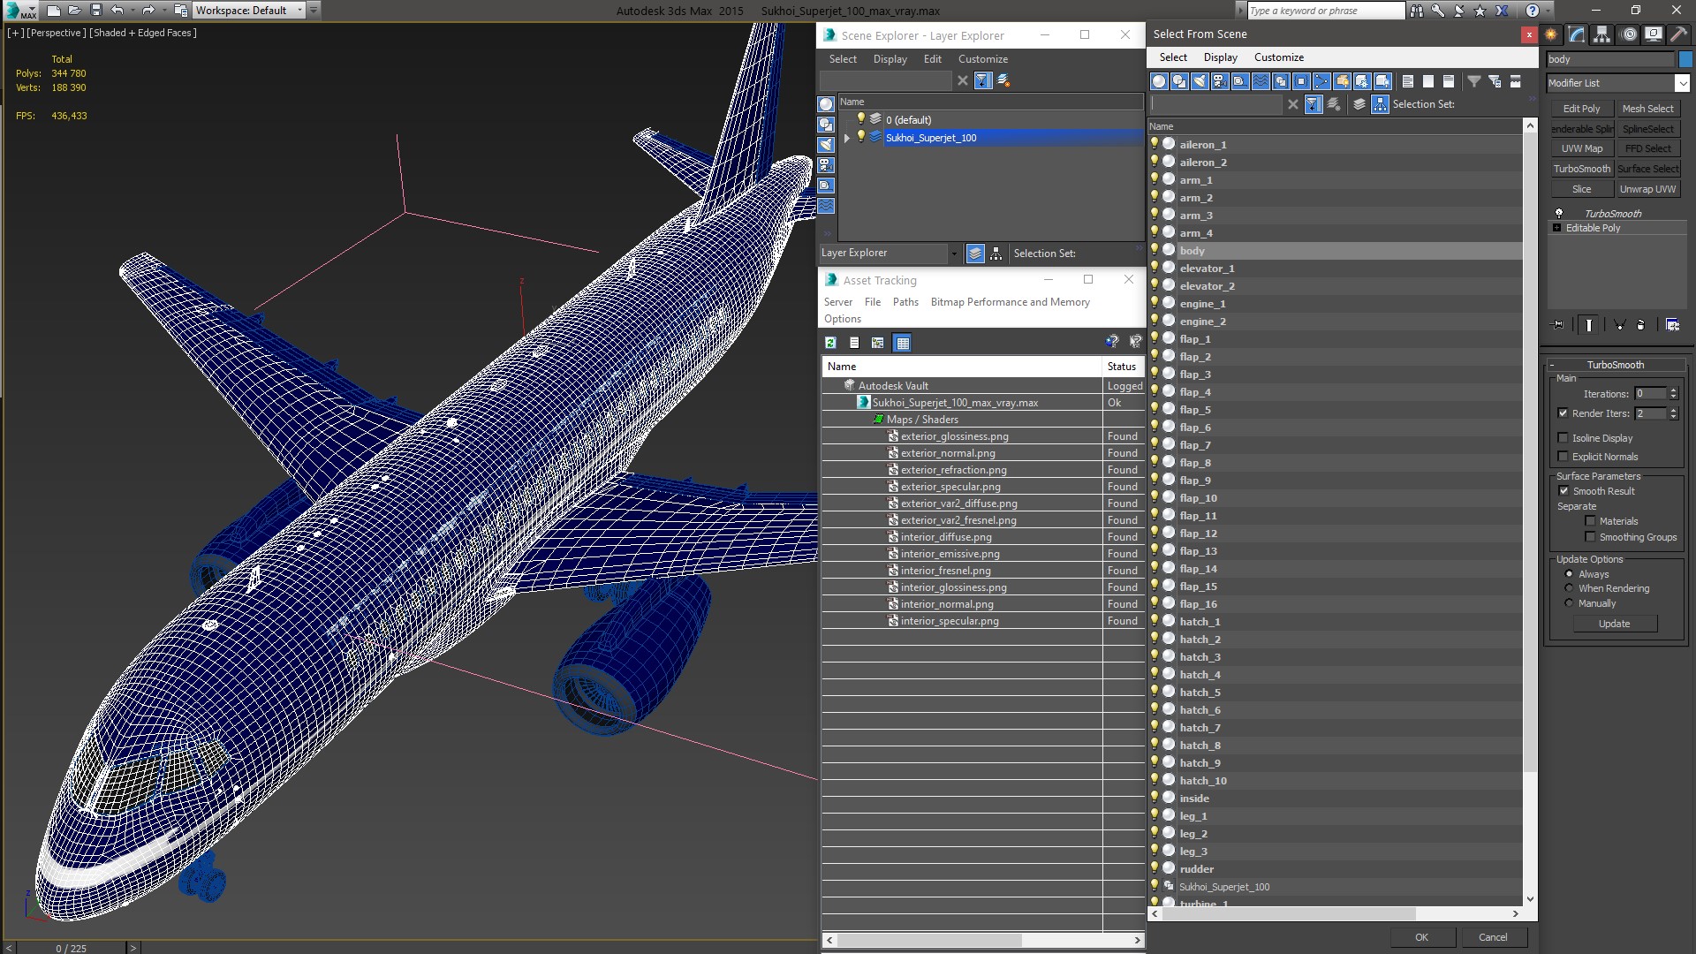This screenshot has width=1696, height=954.
Task: Undo the last action in toolbar
Action: [x=117, y=11]
